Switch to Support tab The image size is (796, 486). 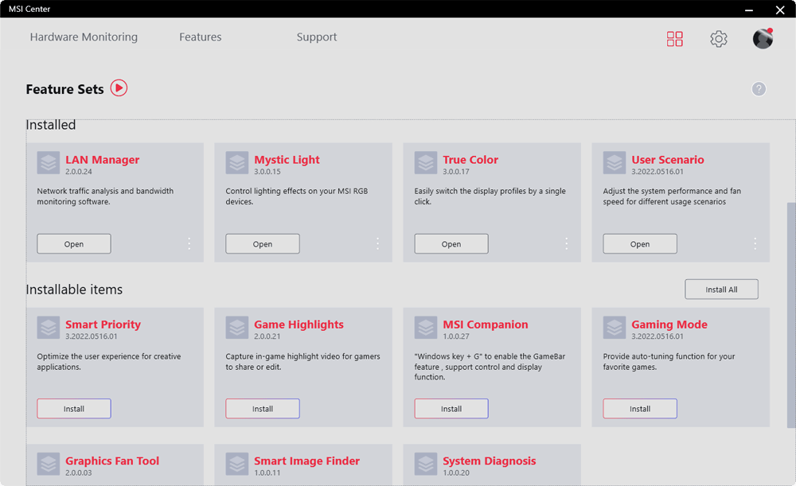coord(317,37)
